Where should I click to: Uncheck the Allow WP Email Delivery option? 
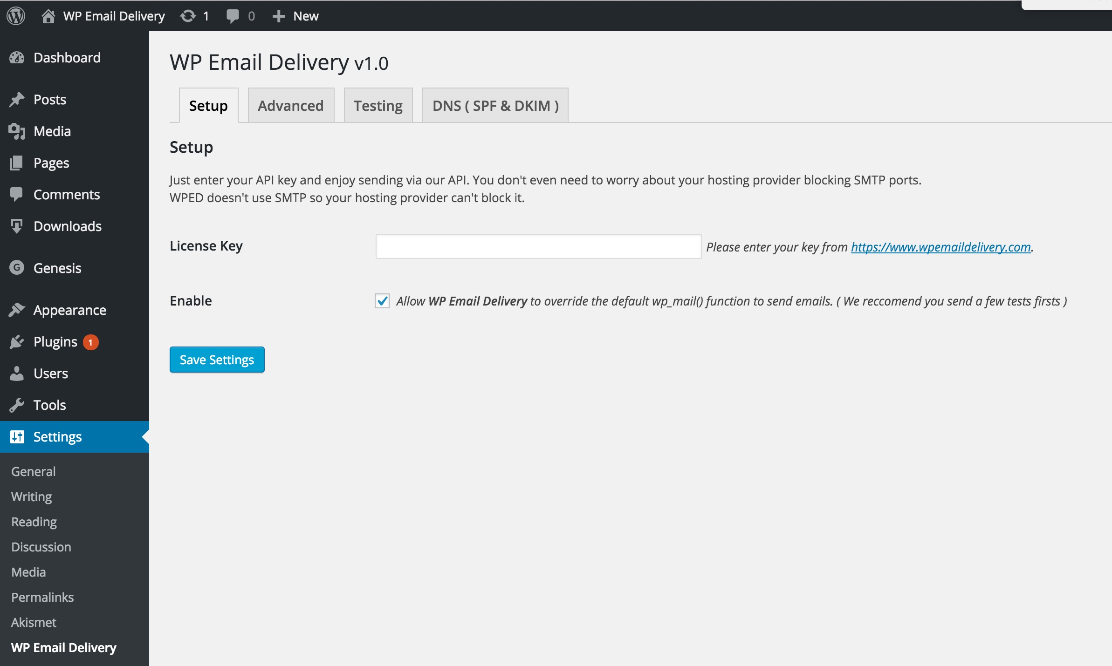(x=381, y=300)
